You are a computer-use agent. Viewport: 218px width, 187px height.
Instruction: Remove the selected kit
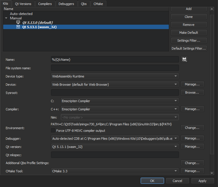189,25
